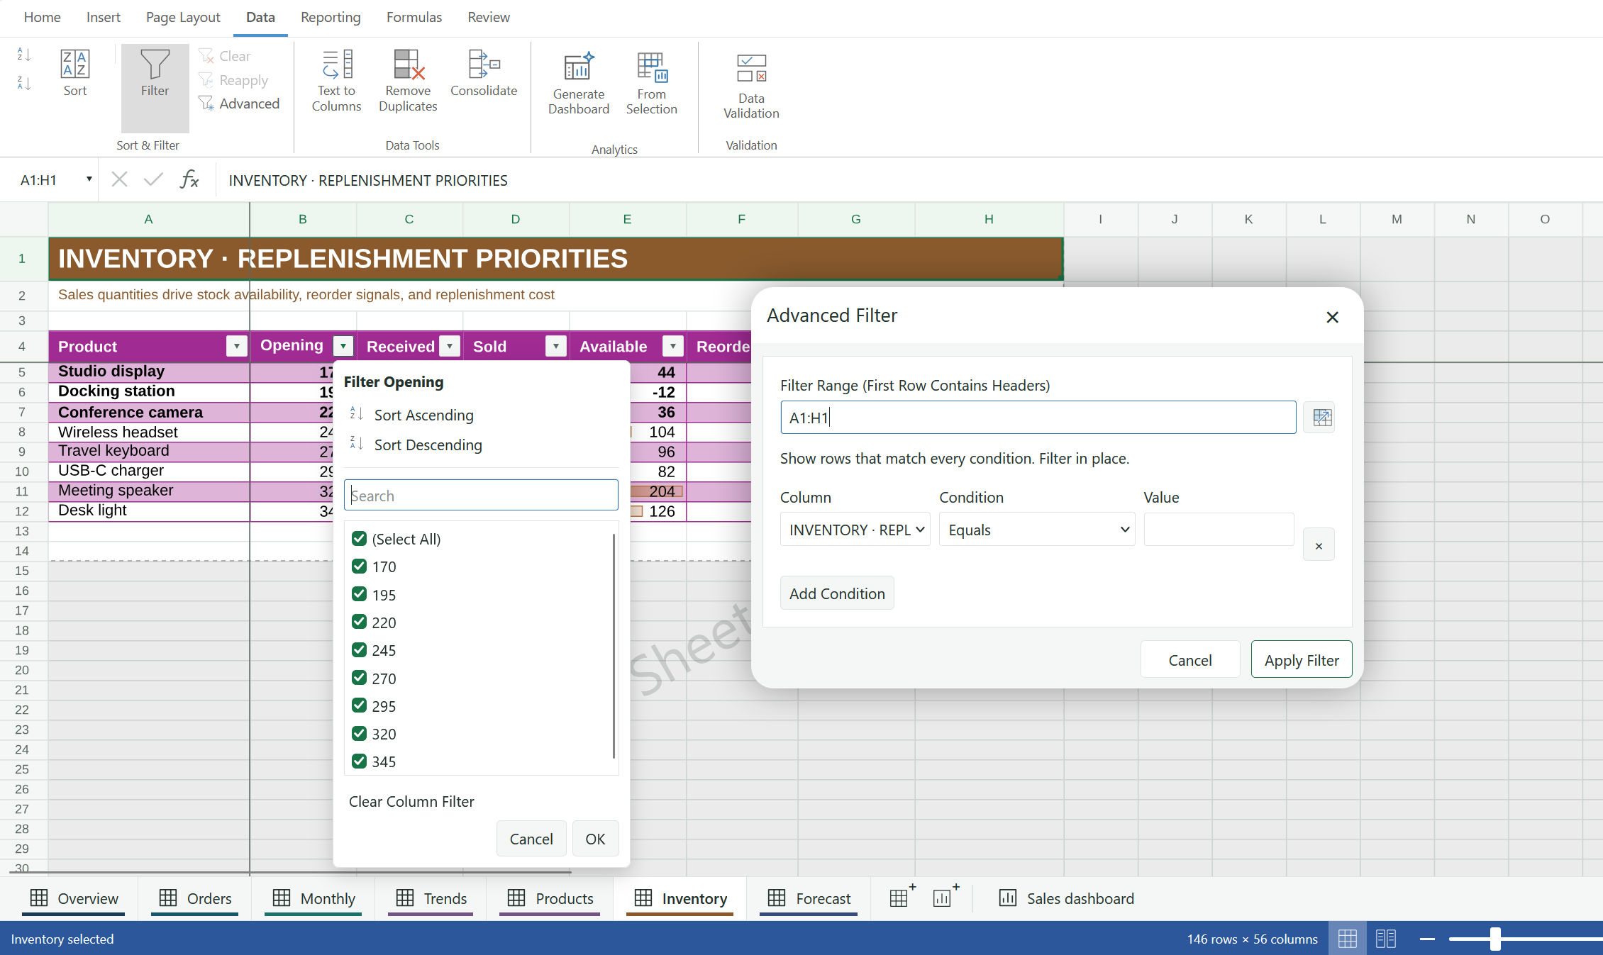1603x955 pixels.
Task: Uncheck the 170 value checkbox
Action: point(359,566)
